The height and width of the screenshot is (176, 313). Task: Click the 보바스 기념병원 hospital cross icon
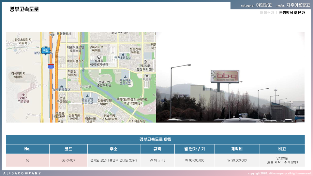(x=23, y=94)
